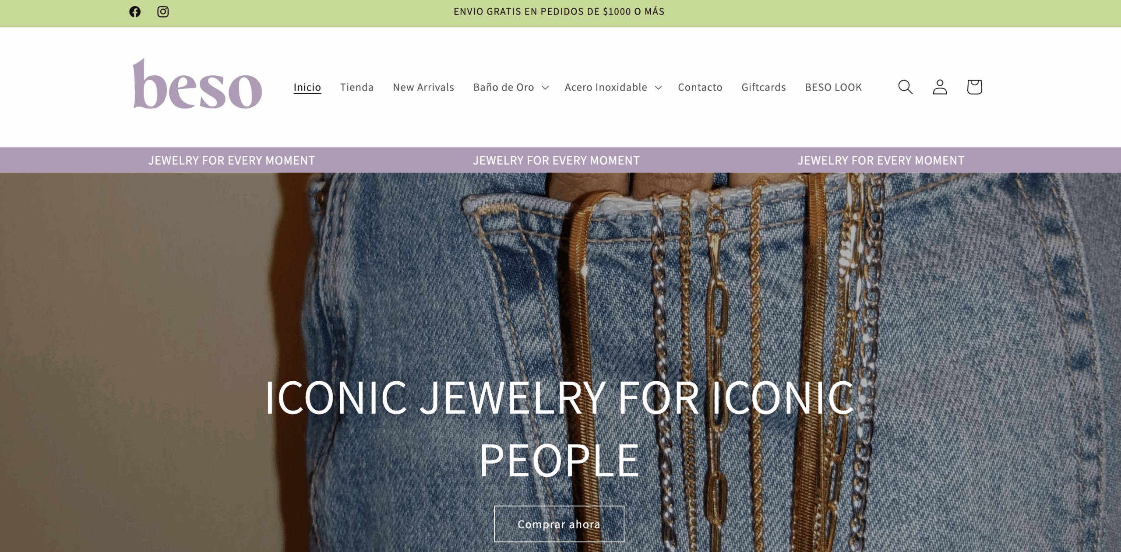Open the Facebook page icon
This screenshot has height=552, width=1121.
click(135, 12)
